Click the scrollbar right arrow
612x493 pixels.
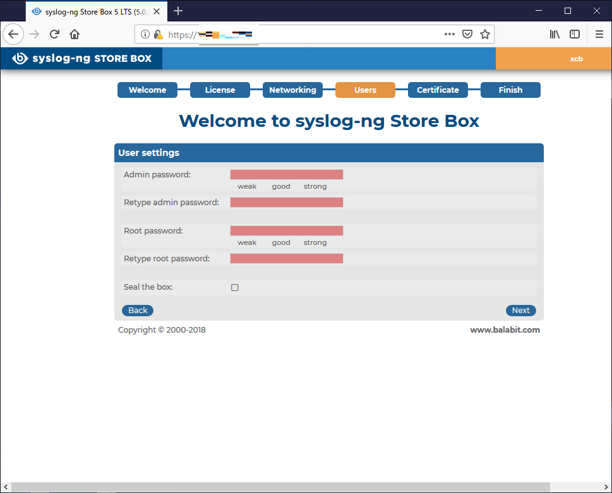coord(606,487)
